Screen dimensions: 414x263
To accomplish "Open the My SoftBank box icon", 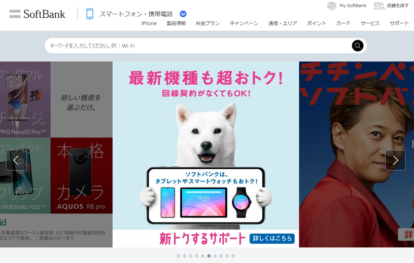I will pyautogui.click(x=332, y=6).
